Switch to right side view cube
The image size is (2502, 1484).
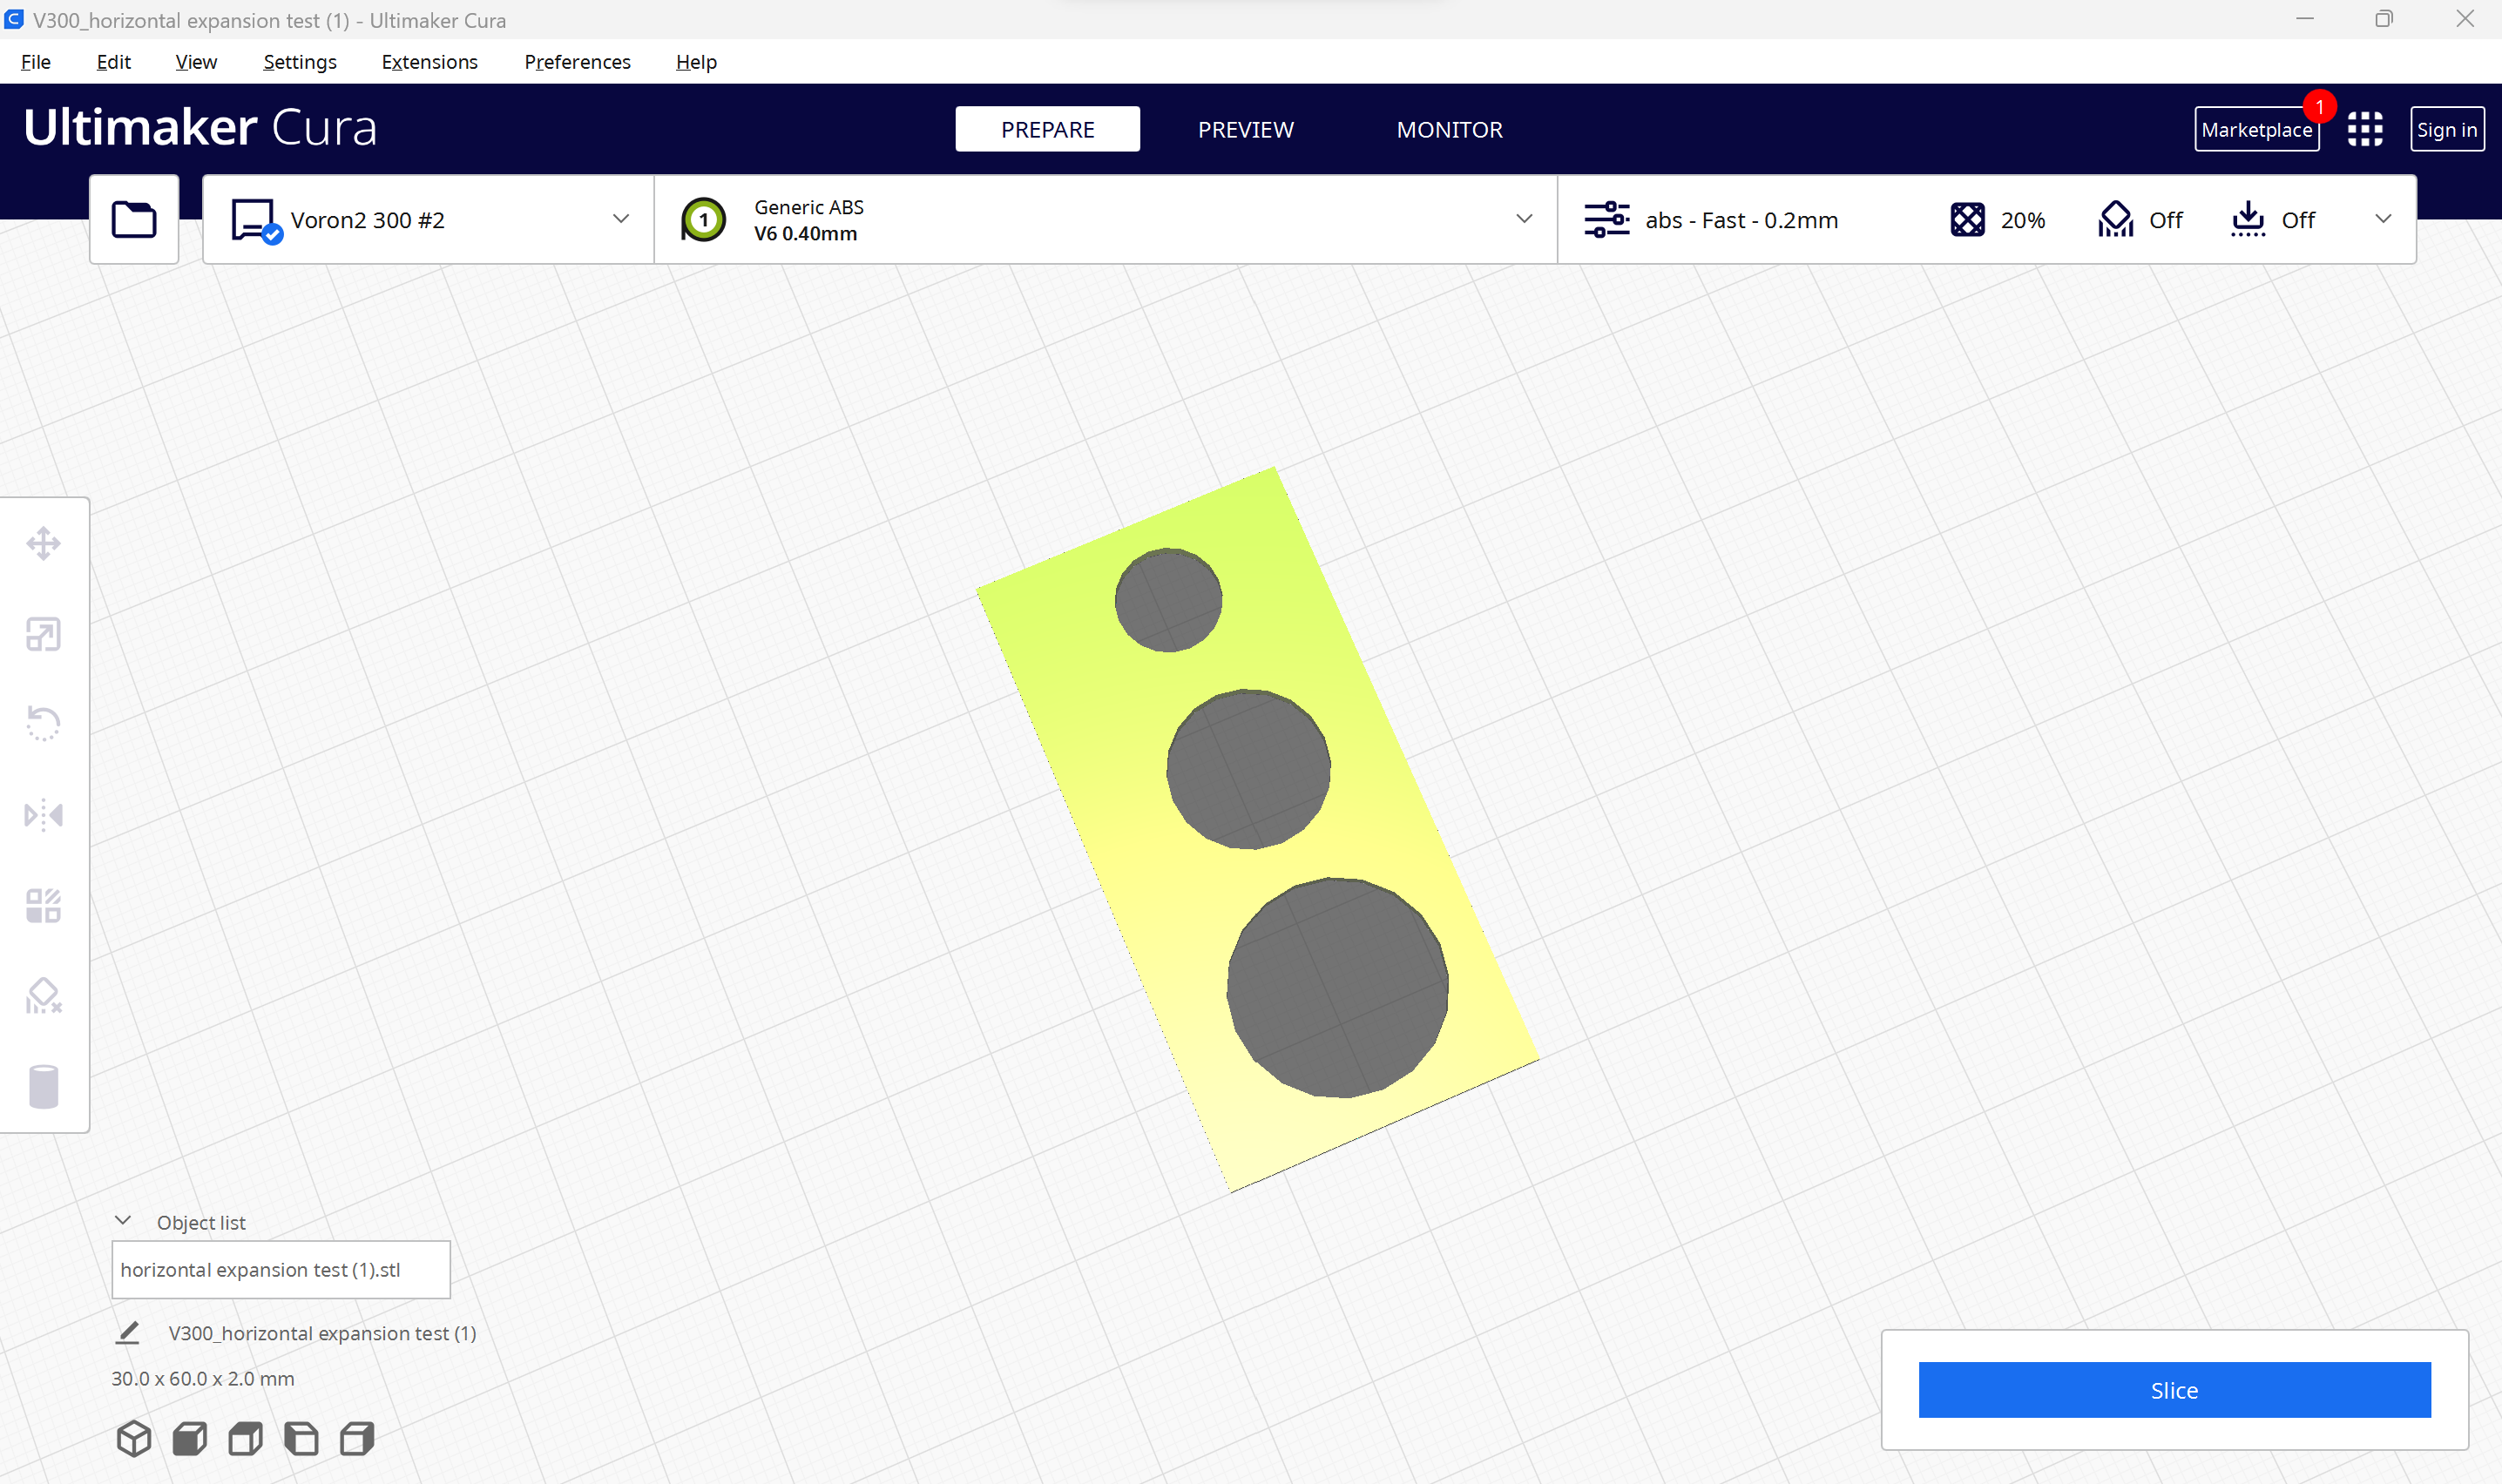(357, 1439)
